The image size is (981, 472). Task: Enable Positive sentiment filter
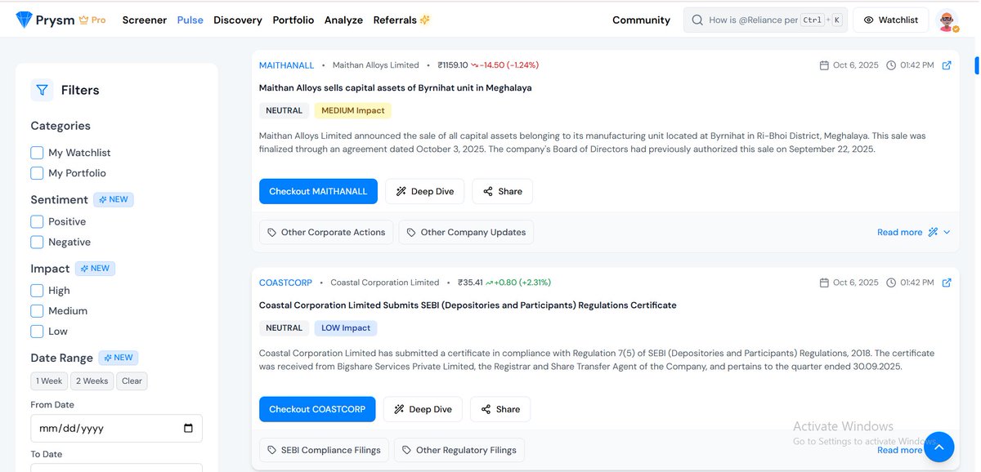coord(37,221)
